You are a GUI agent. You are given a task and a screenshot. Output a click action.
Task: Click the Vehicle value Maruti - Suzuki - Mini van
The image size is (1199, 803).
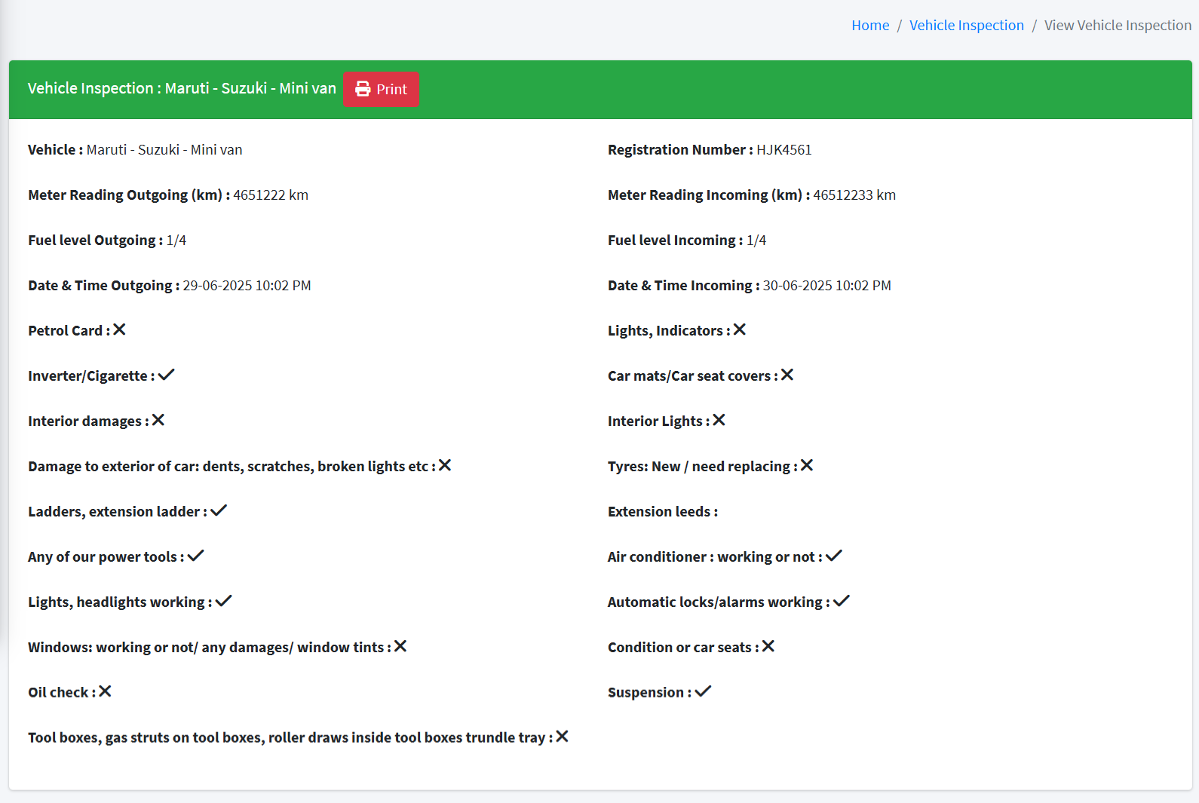(x=164, y=150)
